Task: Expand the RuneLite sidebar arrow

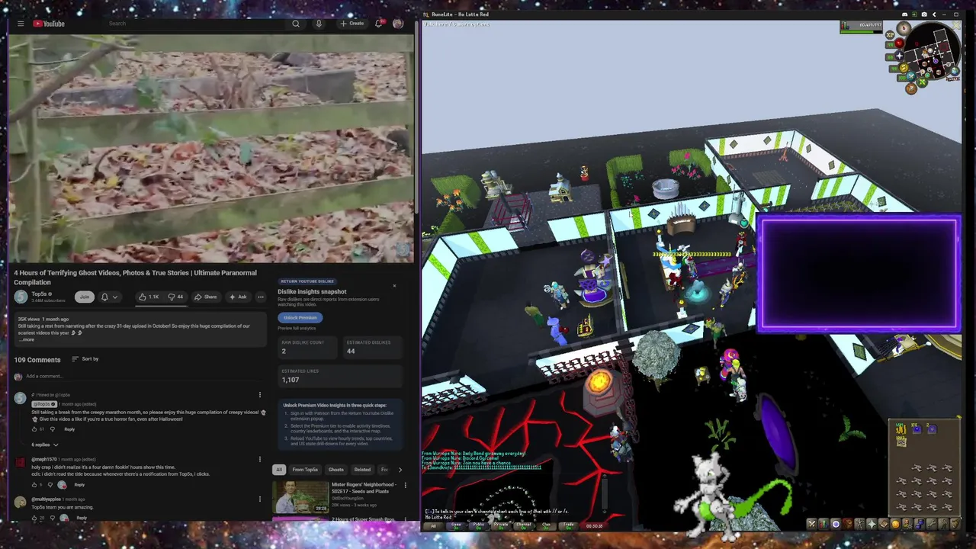Action: click(x=934, y=14)
